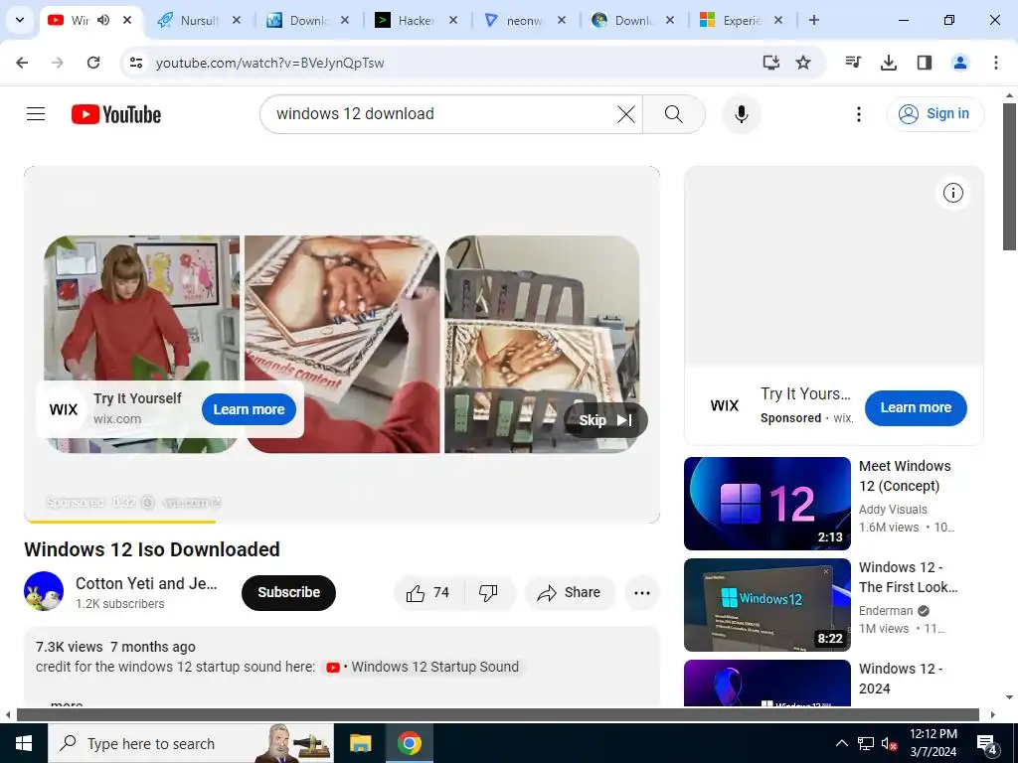
Task: Open more actions ellipsis below video
Action: click(641, 592)
